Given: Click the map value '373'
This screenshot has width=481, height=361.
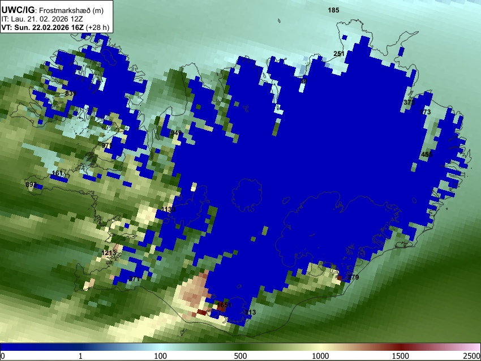Looking at the screenshot, I should [x=409, y=102].
